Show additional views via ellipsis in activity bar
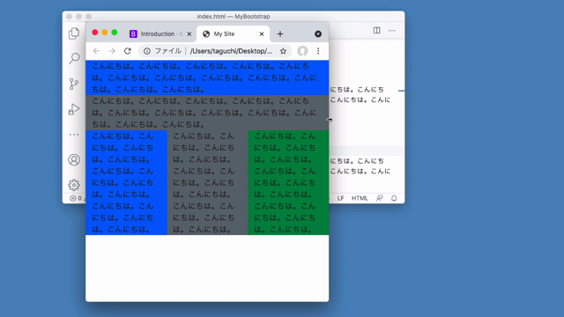This screenshot has height=317, width=564. click(74, 135)
